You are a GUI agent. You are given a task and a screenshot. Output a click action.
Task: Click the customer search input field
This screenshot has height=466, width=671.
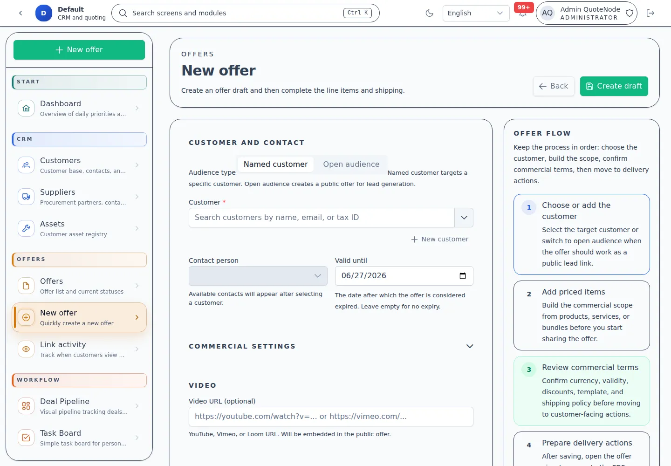click(x=322, y=218)
